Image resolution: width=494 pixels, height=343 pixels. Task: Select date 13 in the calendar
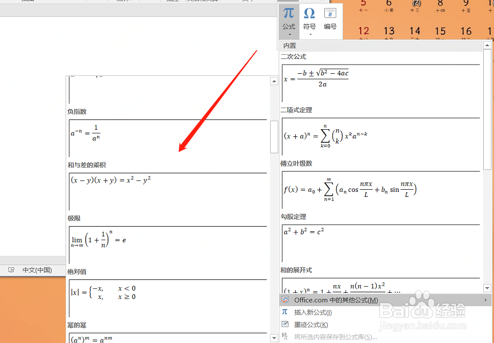(389, 31)
